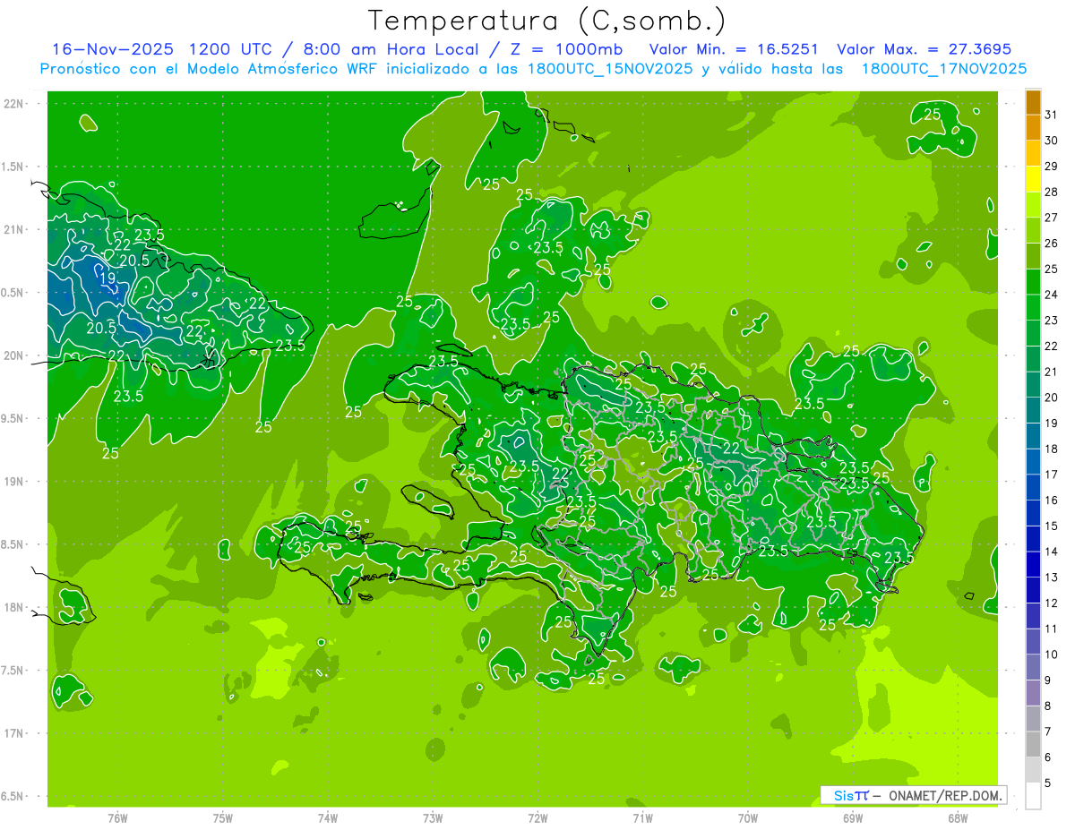Click the '19' contour label over eastern Cuba
The height and width of the screenshot is (830, 1075).
107,278
